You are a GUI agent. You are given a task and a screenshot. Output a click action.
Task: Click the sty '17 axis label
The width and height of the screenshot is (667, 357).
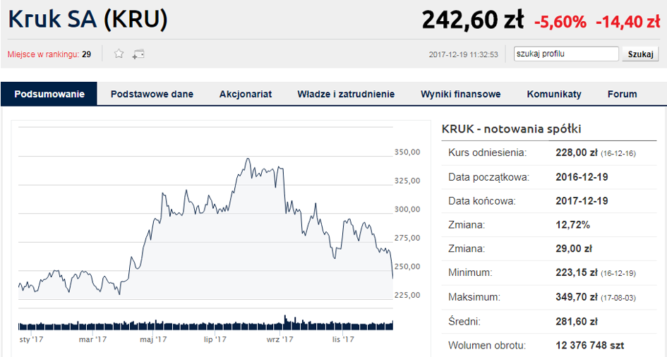[32, 339]
